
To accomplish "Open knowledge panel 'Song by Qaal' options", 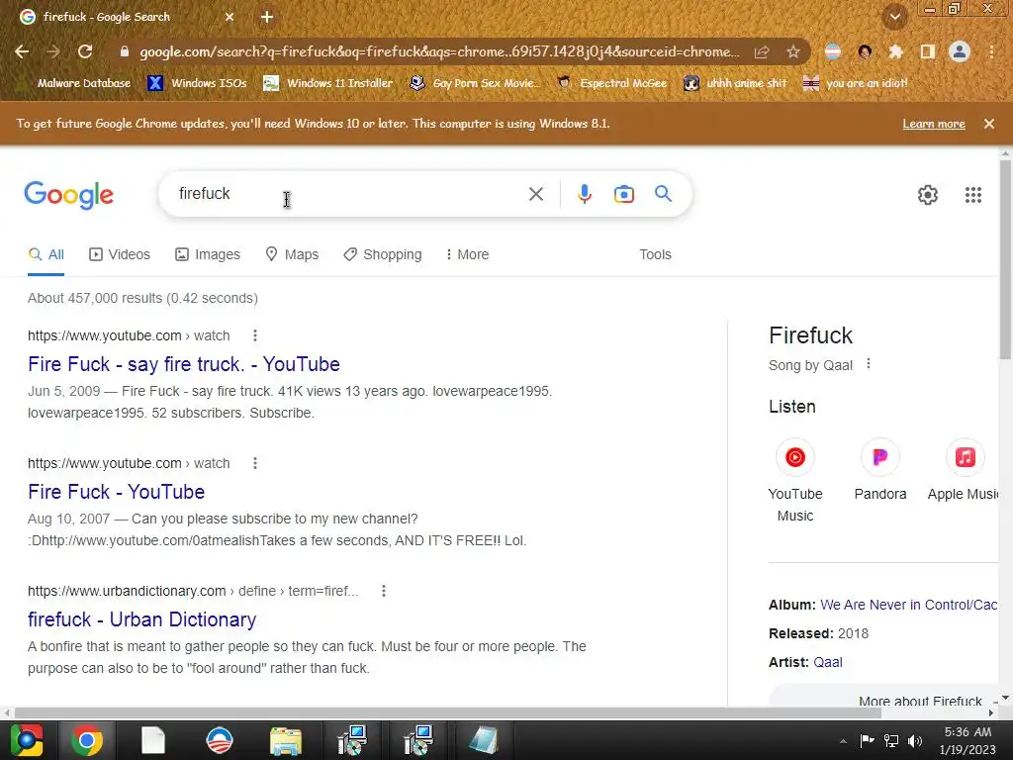I will (869, 364).
